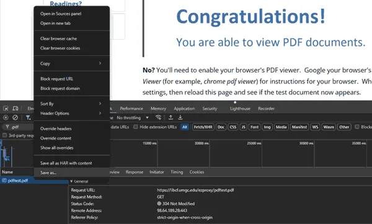Collapse the General headers section
The height and width of the screenshot is (224, 372).
[71, 181]
